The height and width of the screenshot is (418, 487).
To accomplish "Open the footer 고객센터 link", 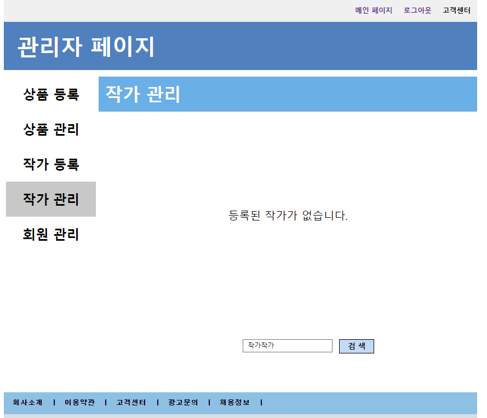I will tap(131, 403).
